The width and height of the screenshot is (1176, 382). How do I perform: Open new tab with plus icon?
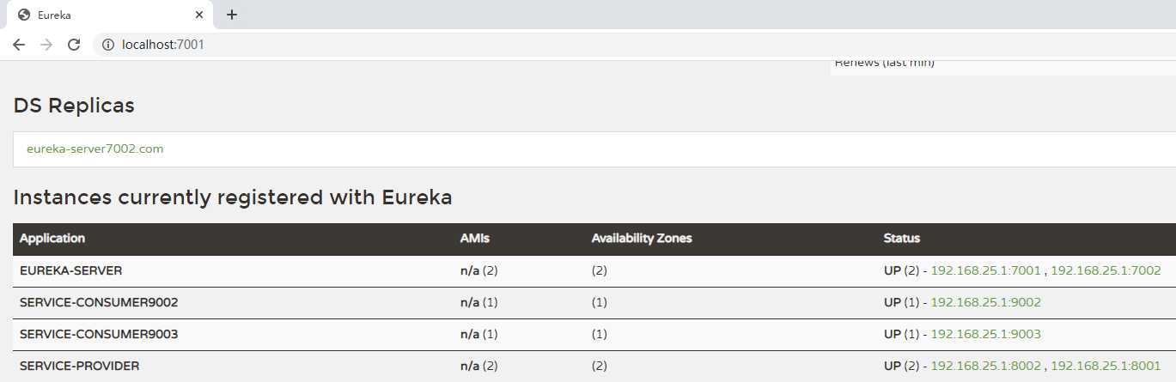(x=231, y=15)
